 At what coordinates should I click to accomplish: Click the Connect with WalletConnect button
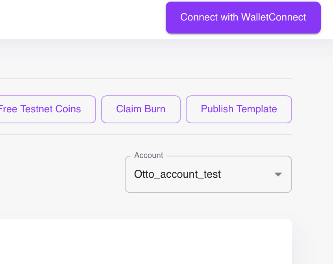[x=243, y=17]
